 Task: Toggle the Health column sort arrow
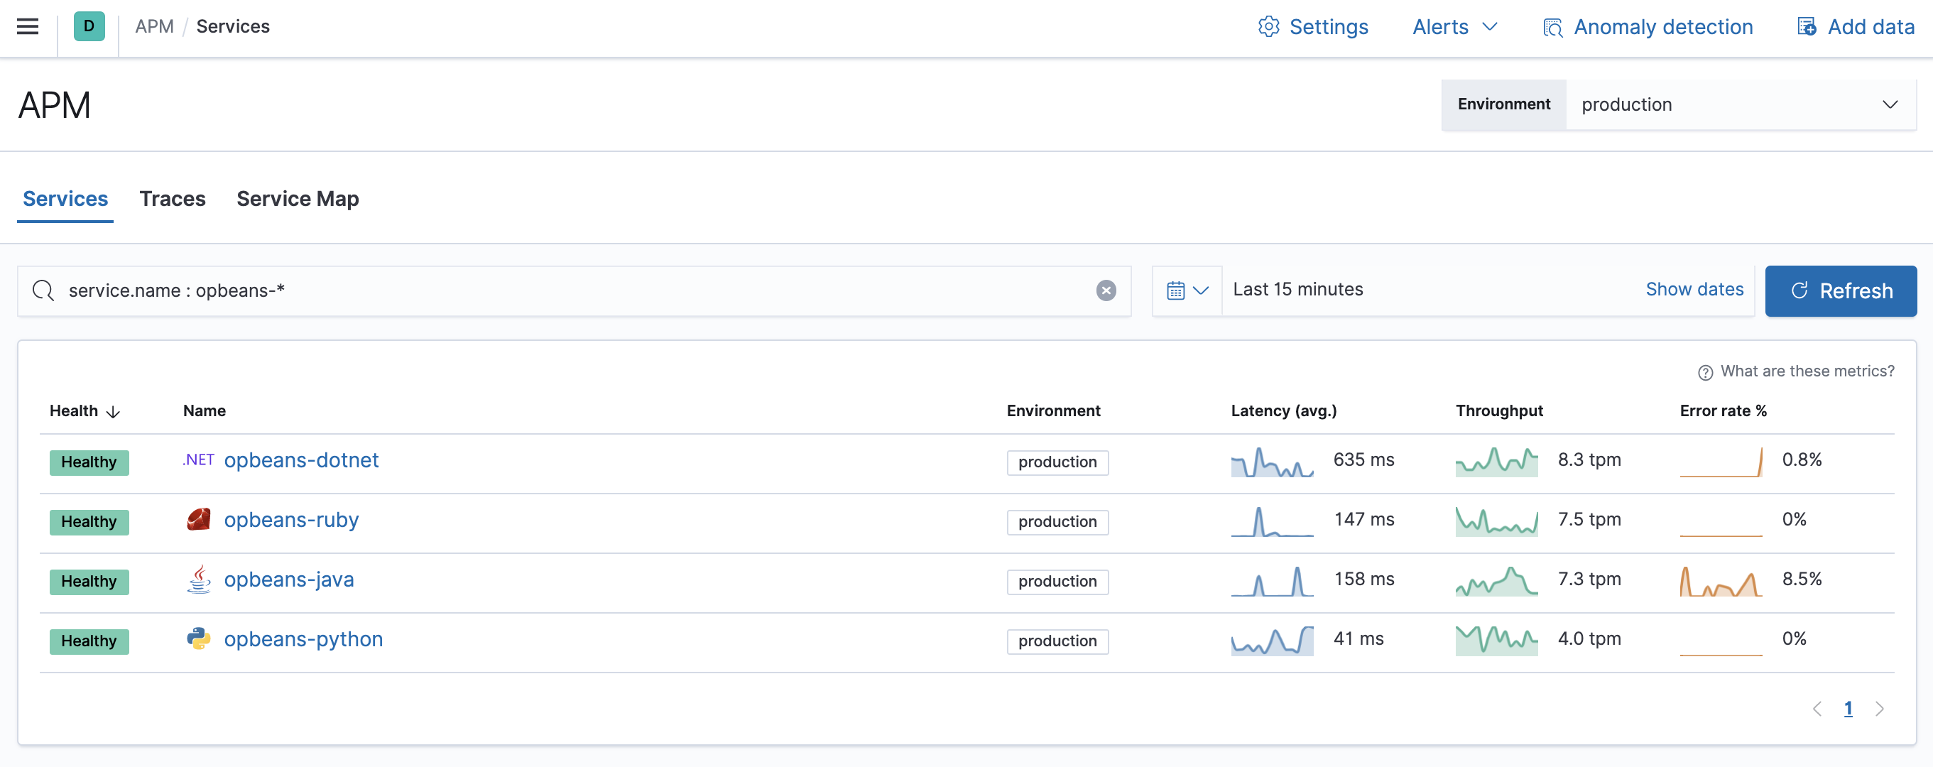[x=113, y=412]
